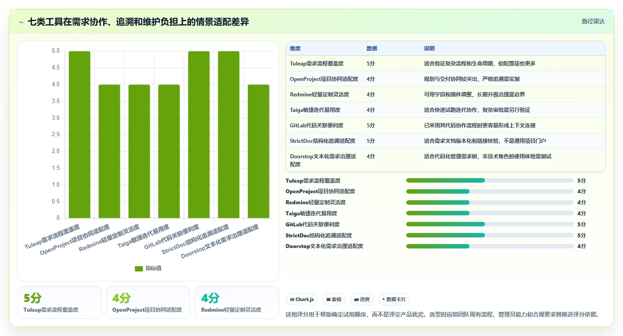The height and width of the screenshot is (336, 623).
Task: Click the StrictDoc结构化追溯适配度 progress bar
Action: (x=490, y=235)
